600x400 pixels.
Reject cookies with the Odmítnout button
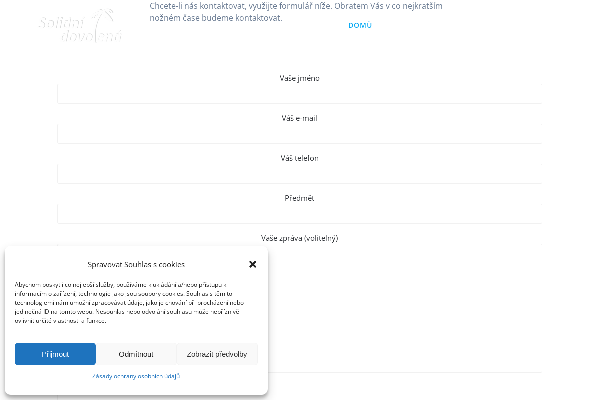click(x=136, y=354)
